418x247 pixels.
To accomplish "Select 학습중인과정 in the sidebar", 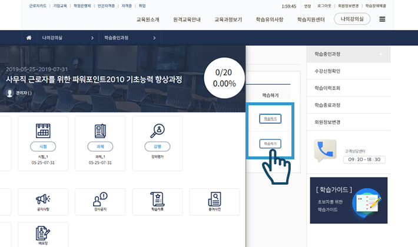I will (x=349, y=54).
